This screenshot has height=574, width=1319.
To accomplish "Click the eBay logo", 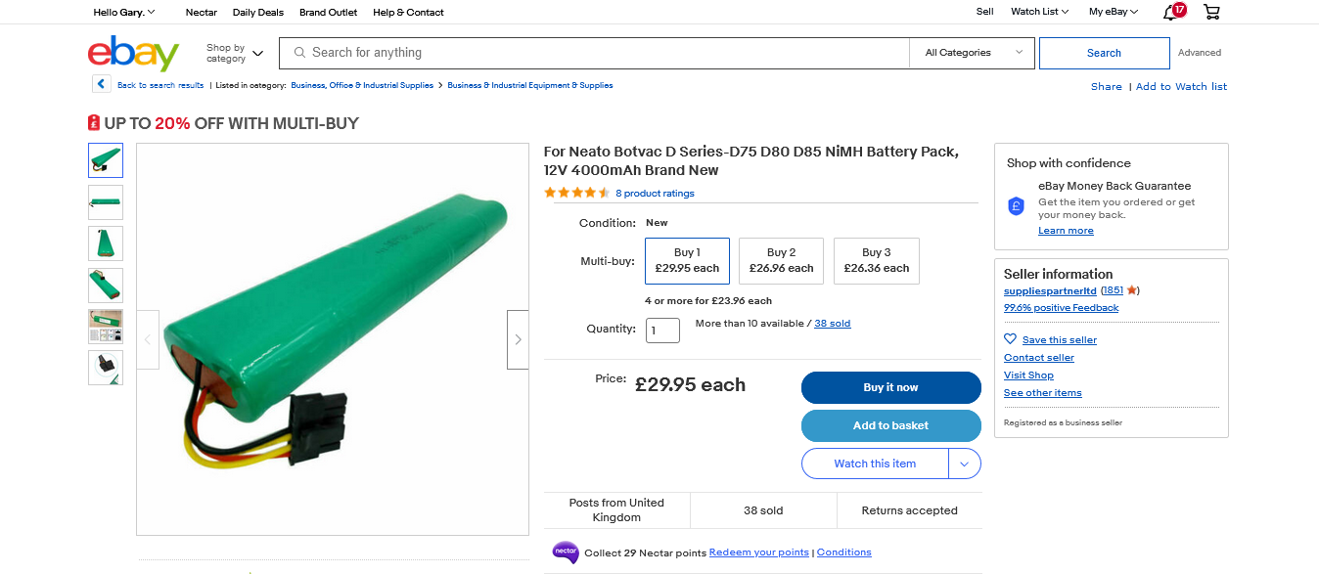I will click(x=133, y=53).
